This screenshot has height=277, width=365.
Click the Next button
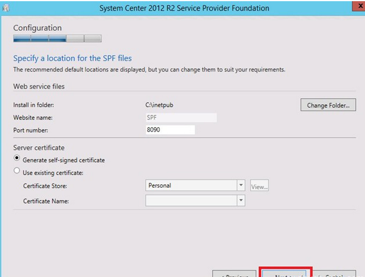(x=283, y=273)
